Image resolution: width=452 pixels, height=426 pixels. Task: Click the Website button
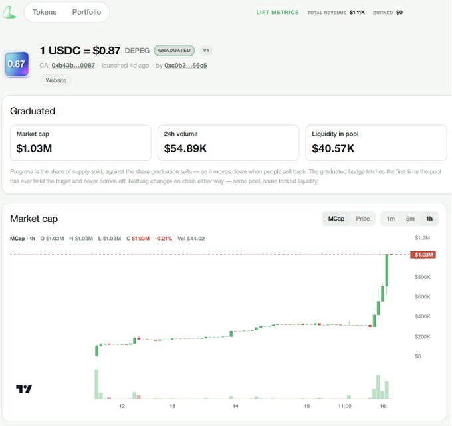(x=56, y=80)
